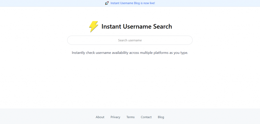Open the 'Instant Username Blog is now live!' link

[x=133, y=3]
